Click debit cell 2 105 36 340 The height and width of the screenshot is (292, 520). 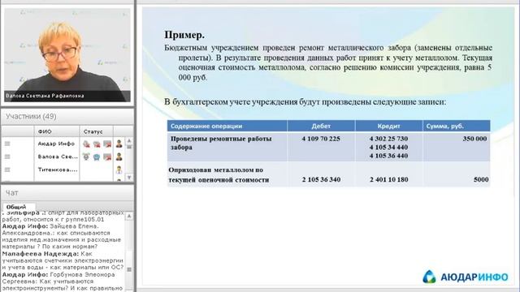321,179
